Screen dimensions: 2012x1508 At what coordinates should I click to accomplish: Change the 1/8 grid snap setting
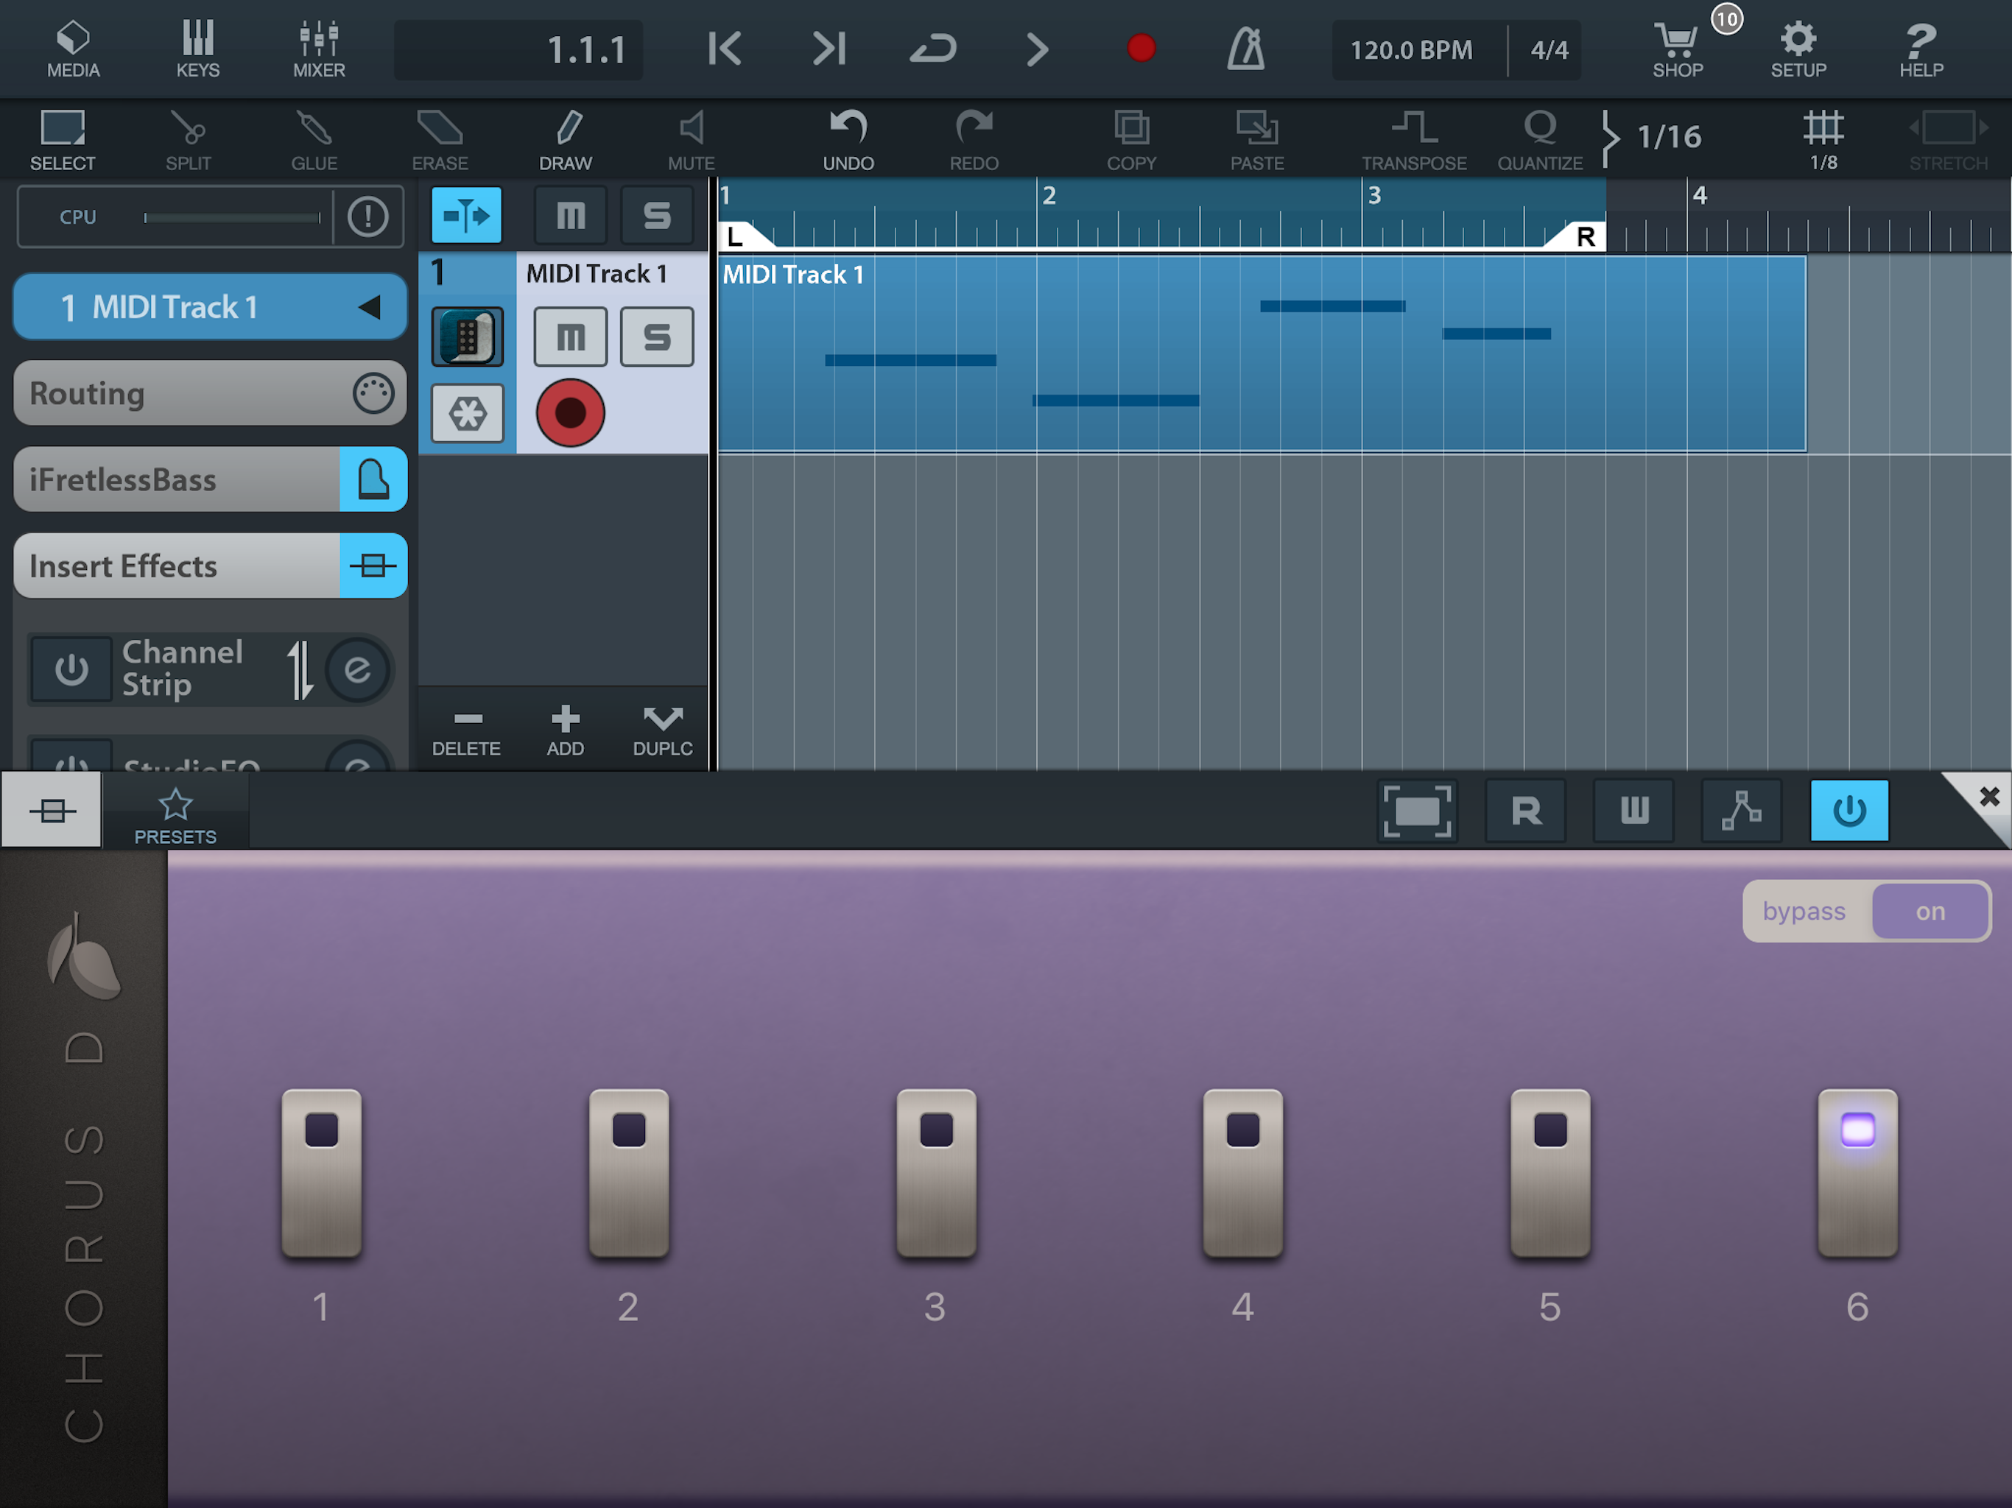pyautogui.click(x=1823, y=139)
